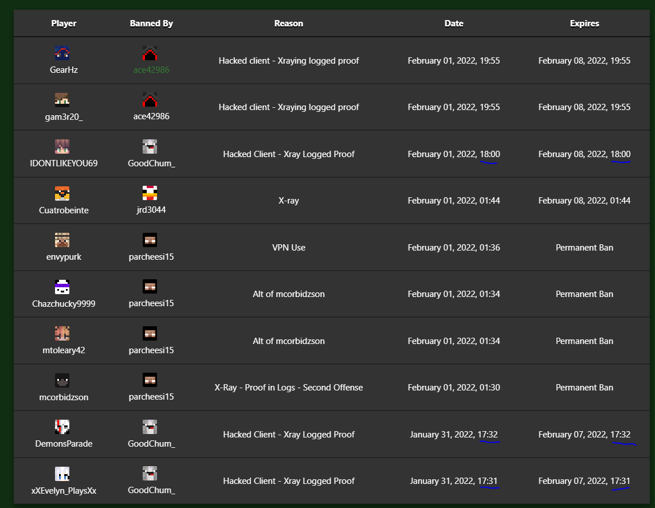The height and width of the screenshot is (508, 655).
Task: Click jrd3044 staff avatar
Action: (150, 193)
